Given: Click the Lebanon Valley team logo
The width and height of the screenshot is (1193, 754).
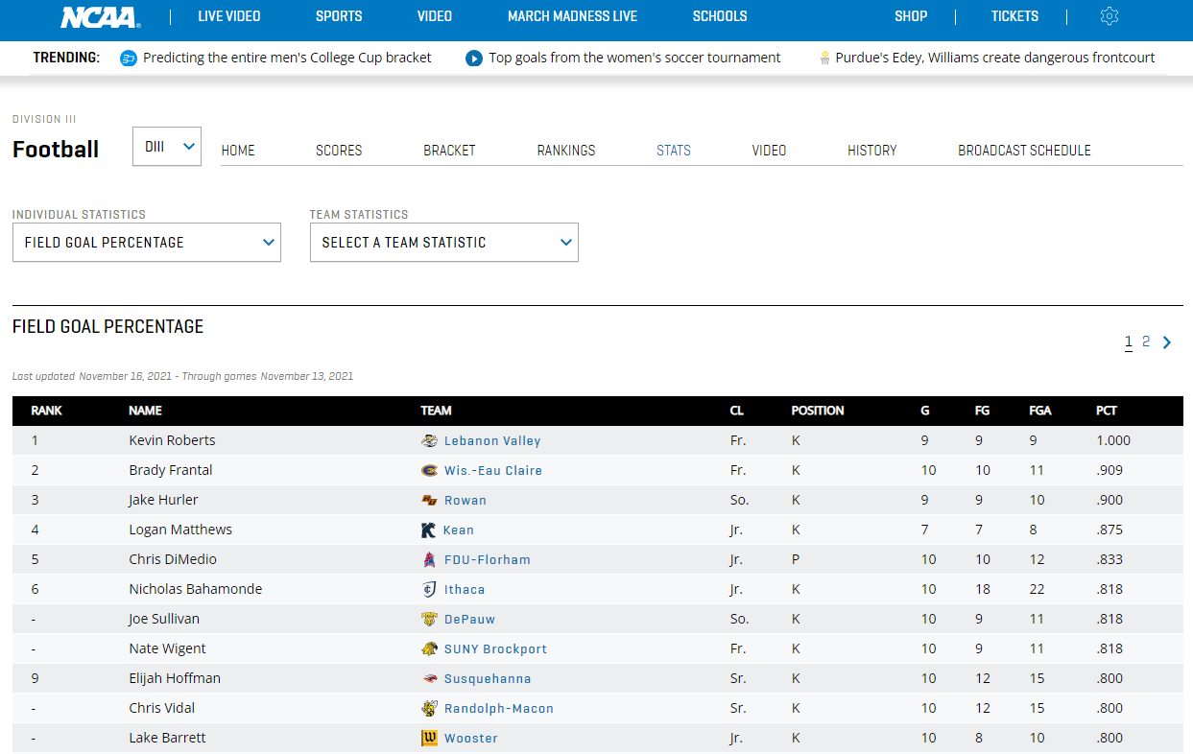Looking at the screenshot, I should [x=430, y=441].
